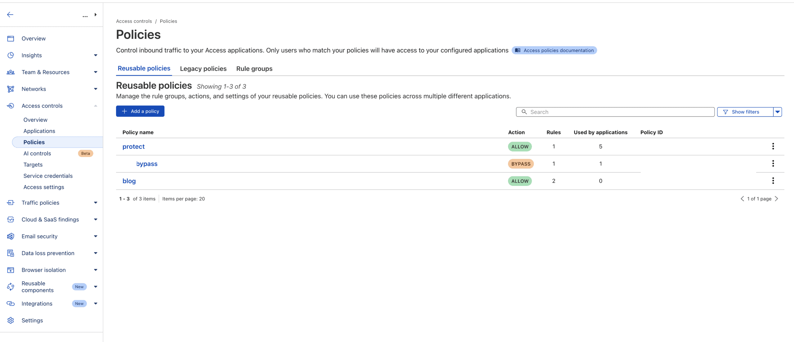This screenshot has width=794, height=342.
Task: Click the Networks icon
Action: click(x=11, y=89)
